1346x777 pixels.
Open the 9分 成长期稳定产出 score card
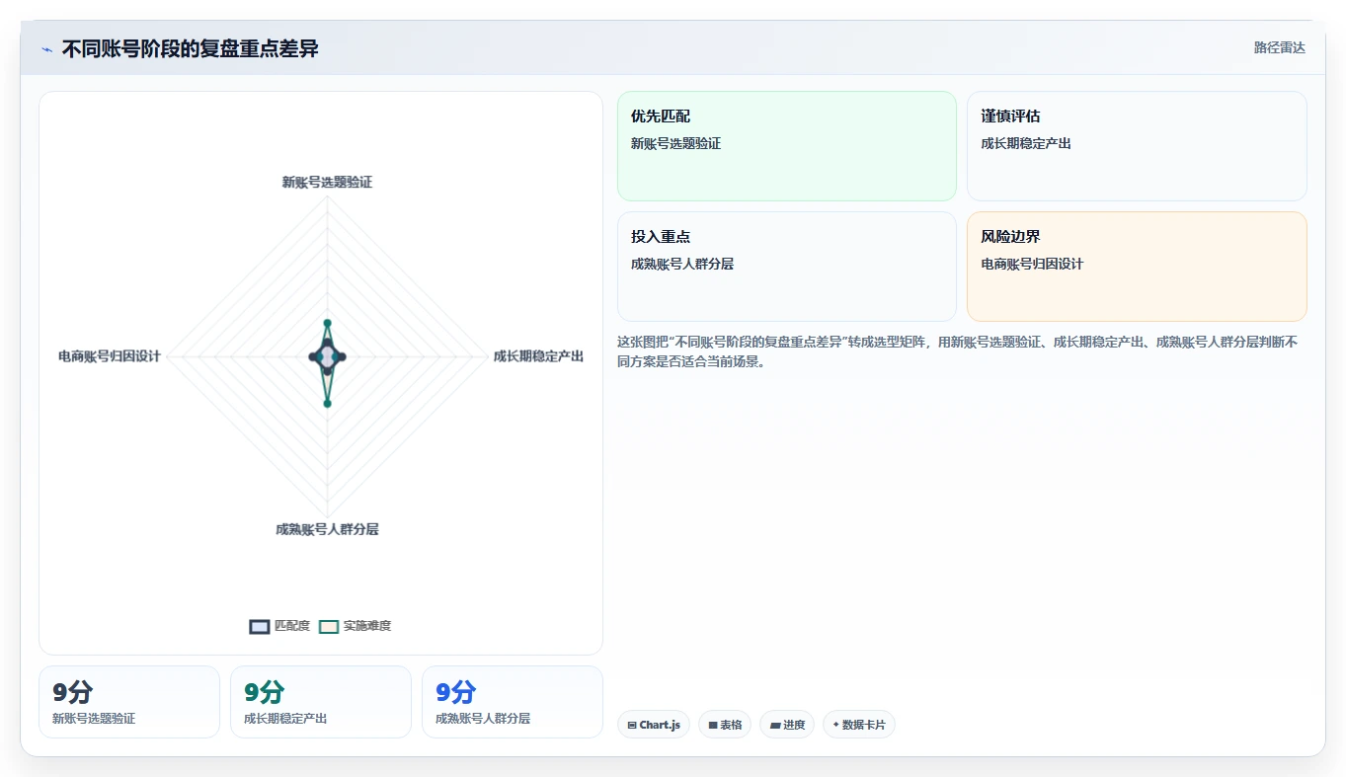pos(321,702)
